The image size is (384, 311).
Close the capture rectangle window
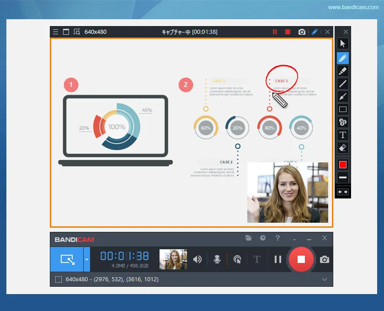[x=327, y=32]
